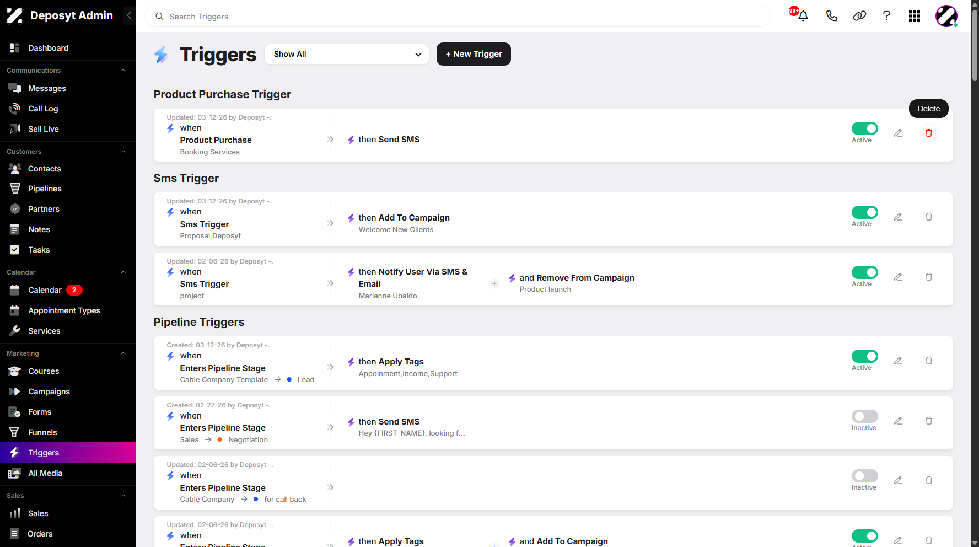The image size is (979, 547).
Task: Open the Show All filter dropdown
Action: click(x=347, y=54)
